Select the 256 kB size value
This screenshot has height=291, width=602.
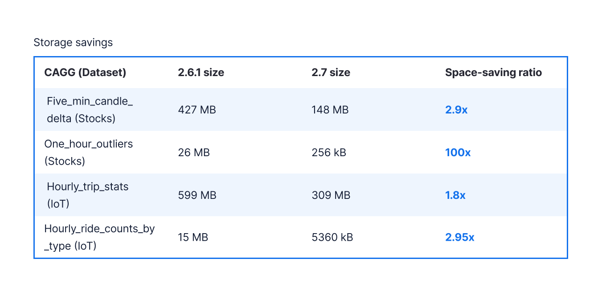click(329, 153)
